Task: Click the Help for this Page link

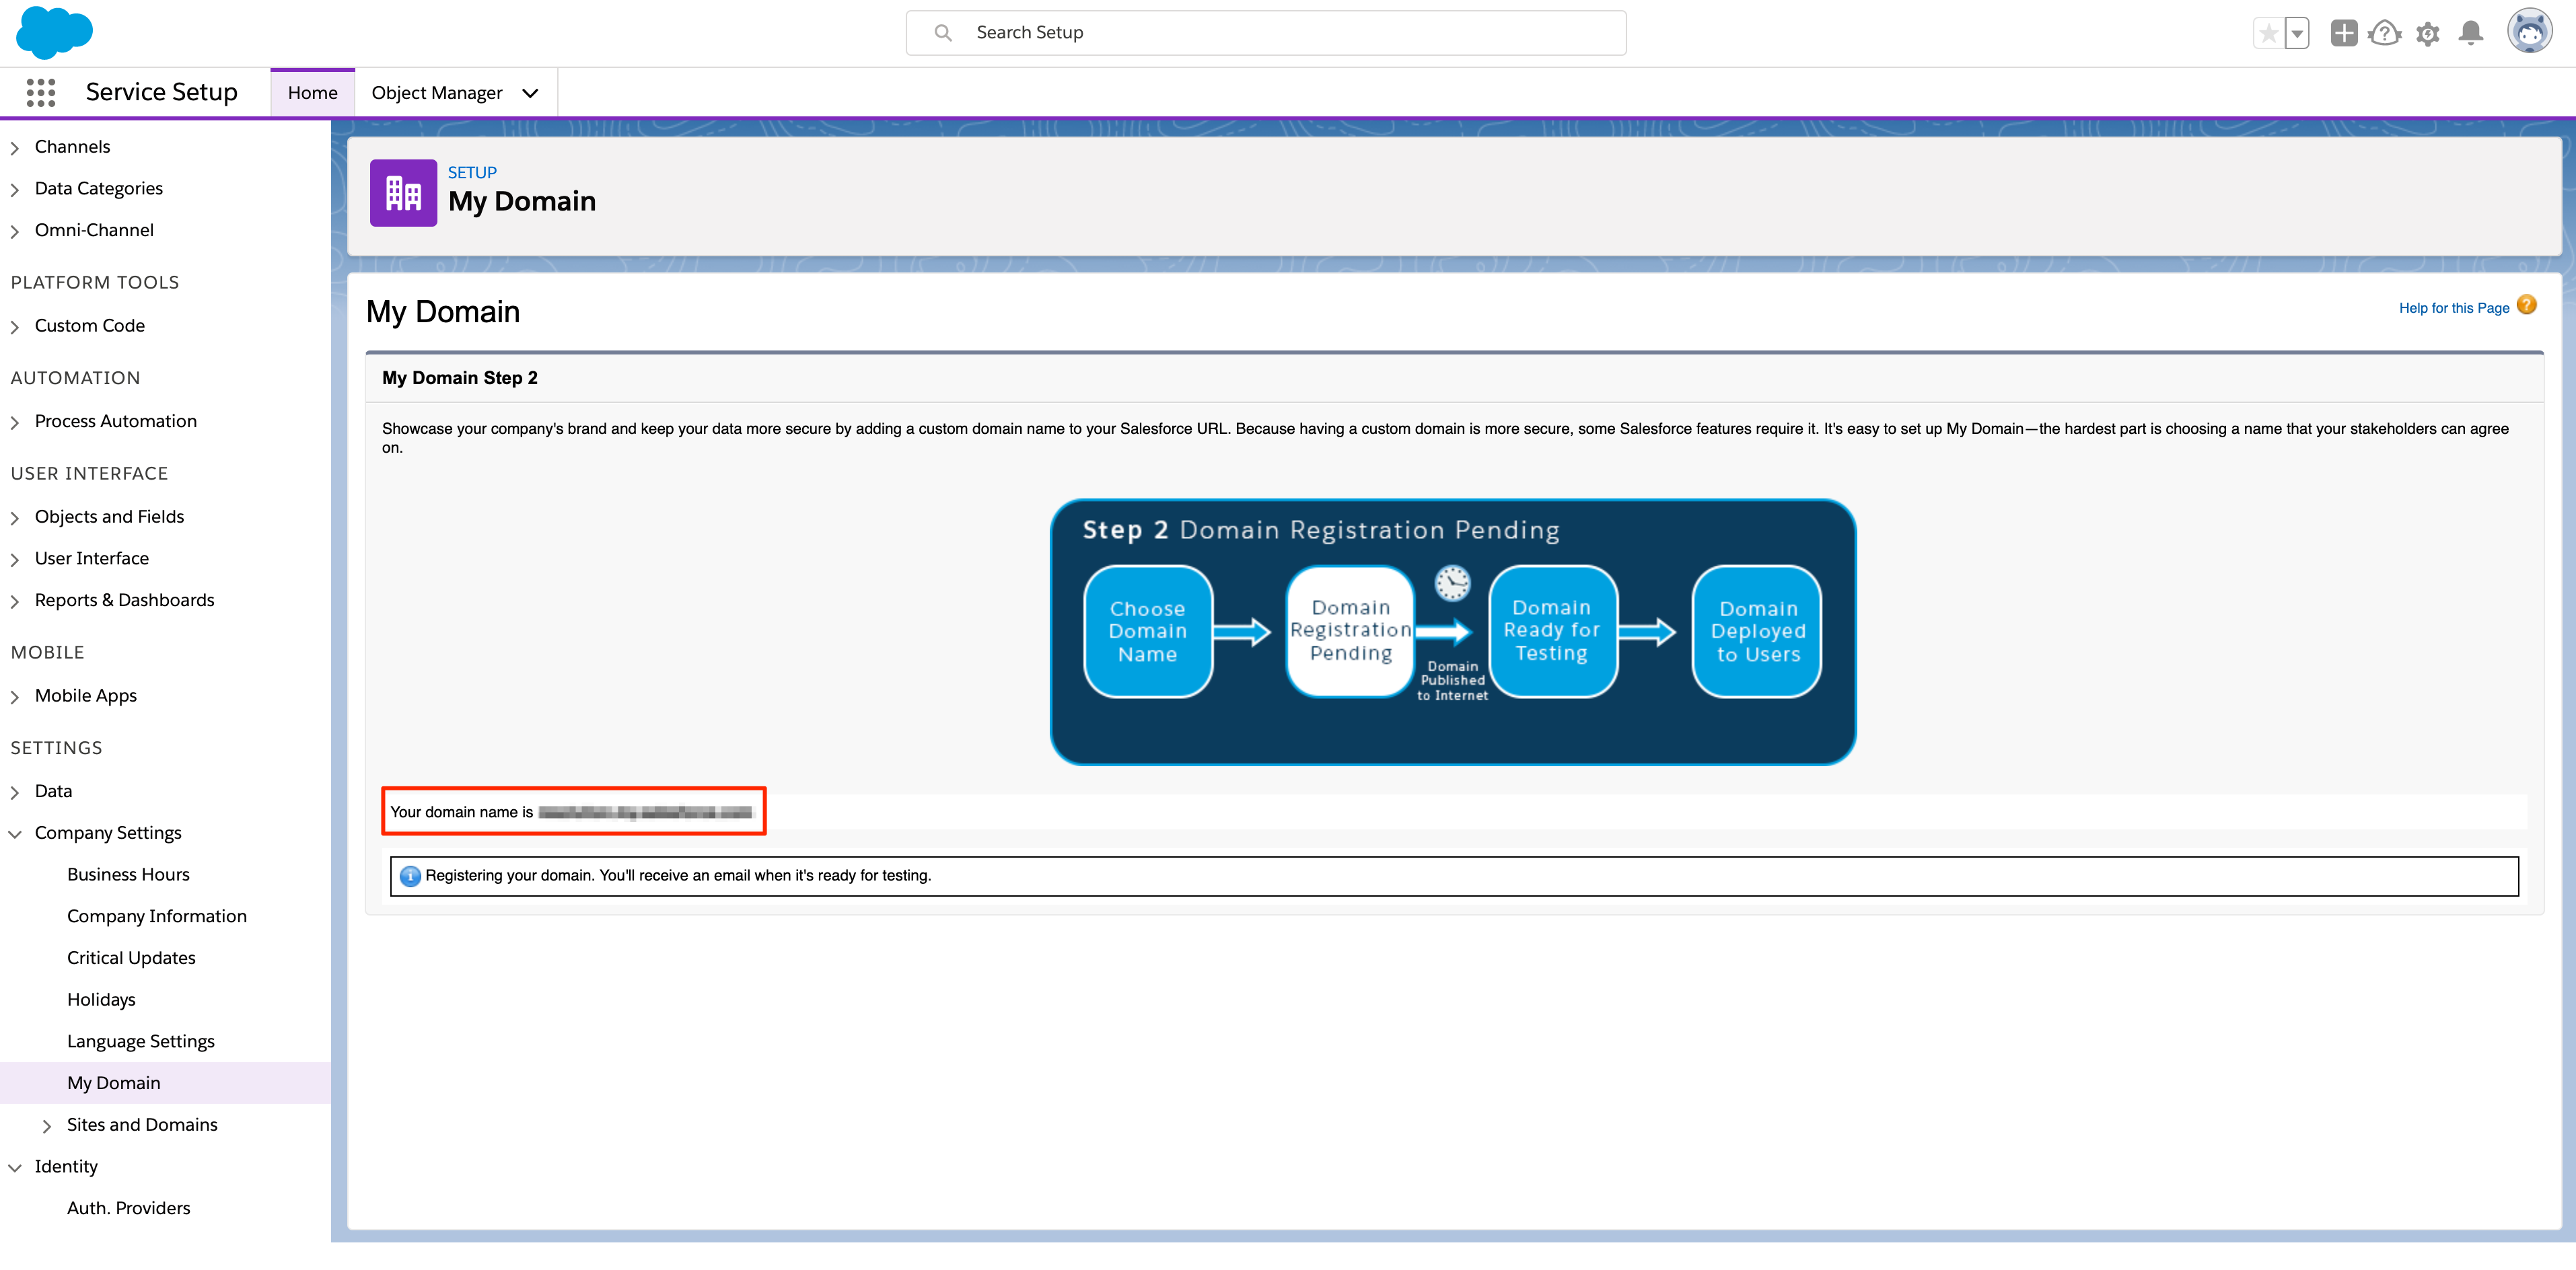Action: click(2454, 308)
